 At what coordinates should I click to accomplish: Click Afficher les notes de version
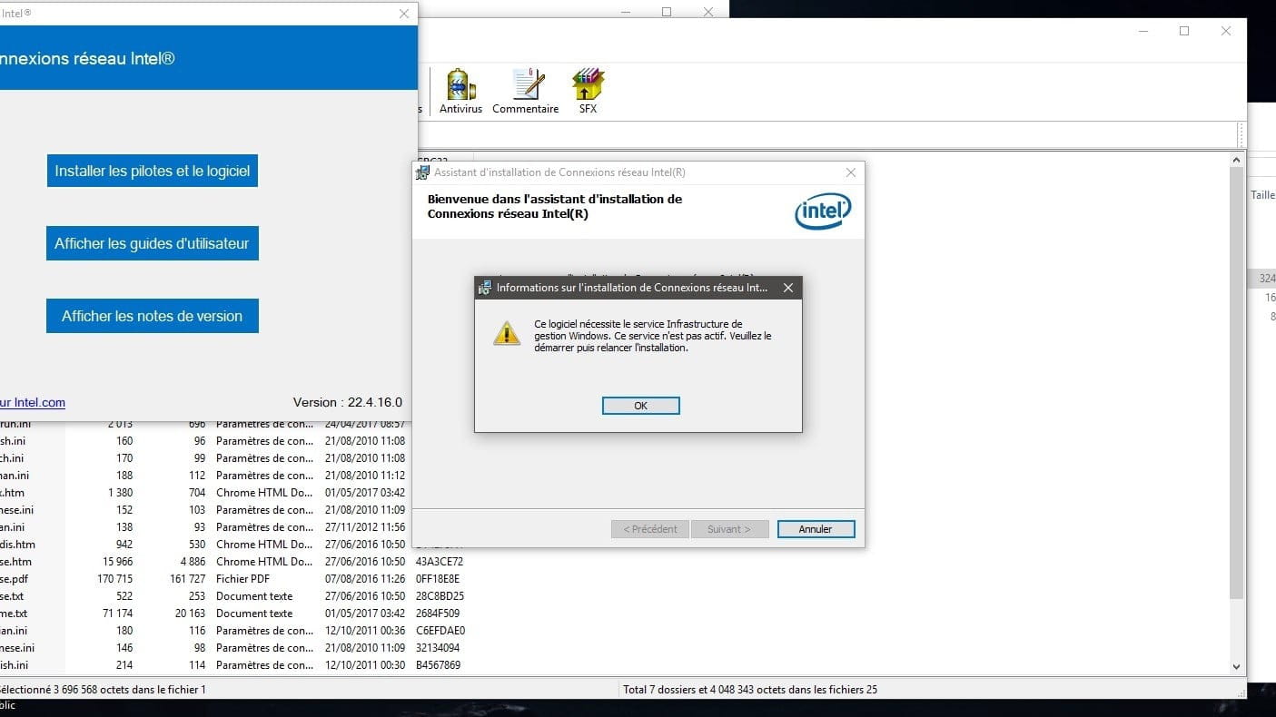click(x=153, y=316)
